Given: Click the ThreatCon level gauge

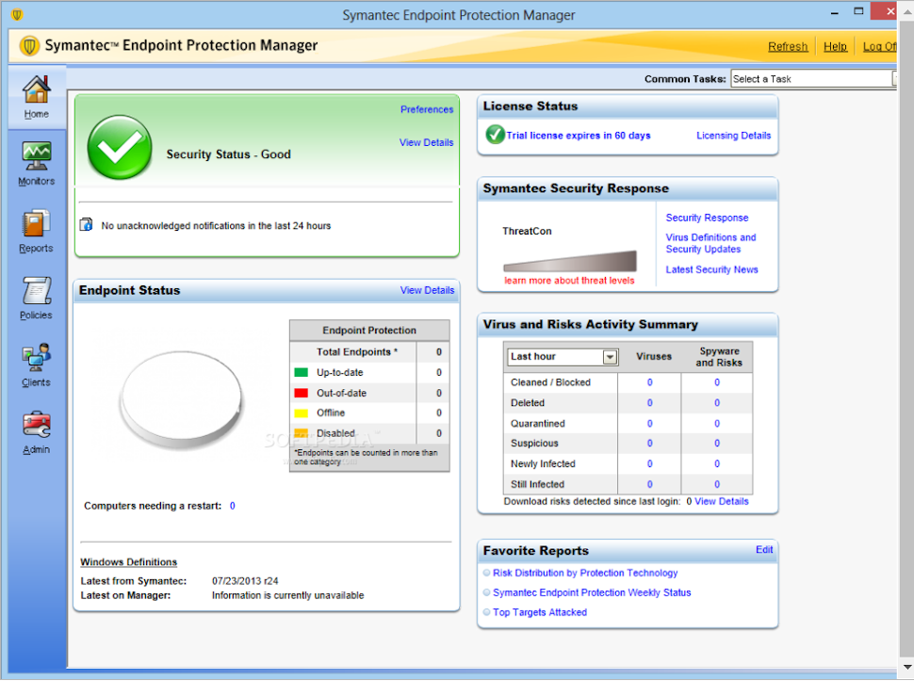Looking at the screenshot, I should 570,261.
